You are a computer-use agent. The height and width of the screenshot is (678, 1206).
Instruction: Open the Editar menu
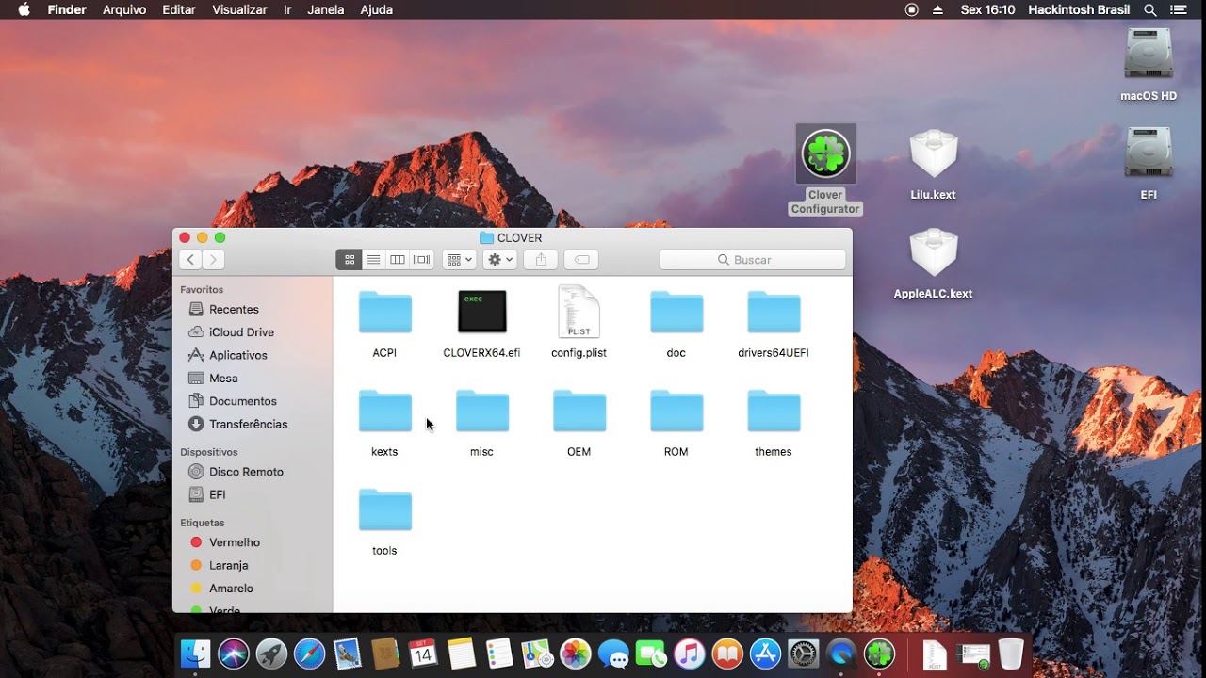tap(179, 9)
